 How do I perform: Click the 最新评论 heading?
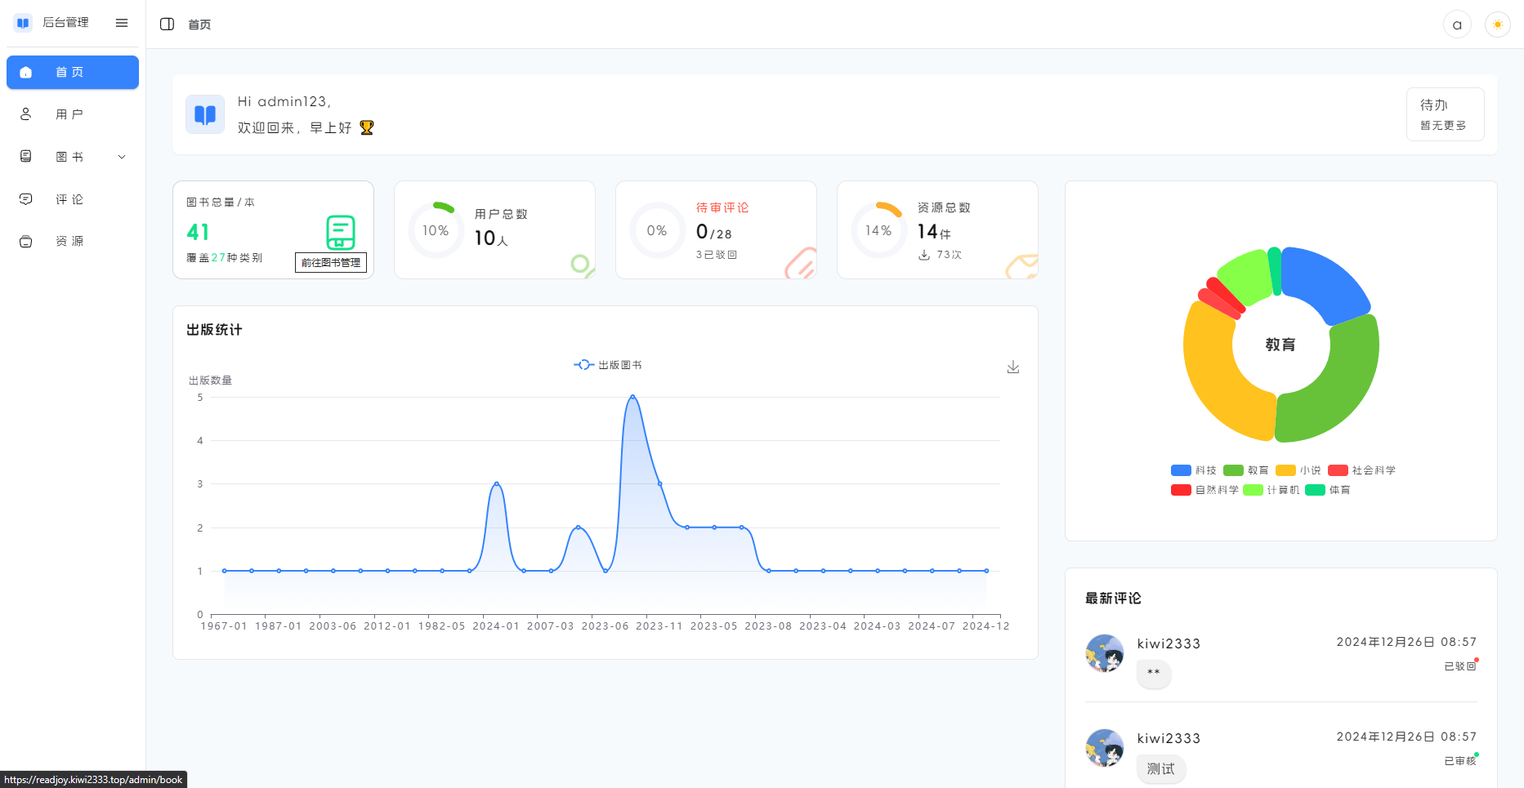click(1113, 599)
